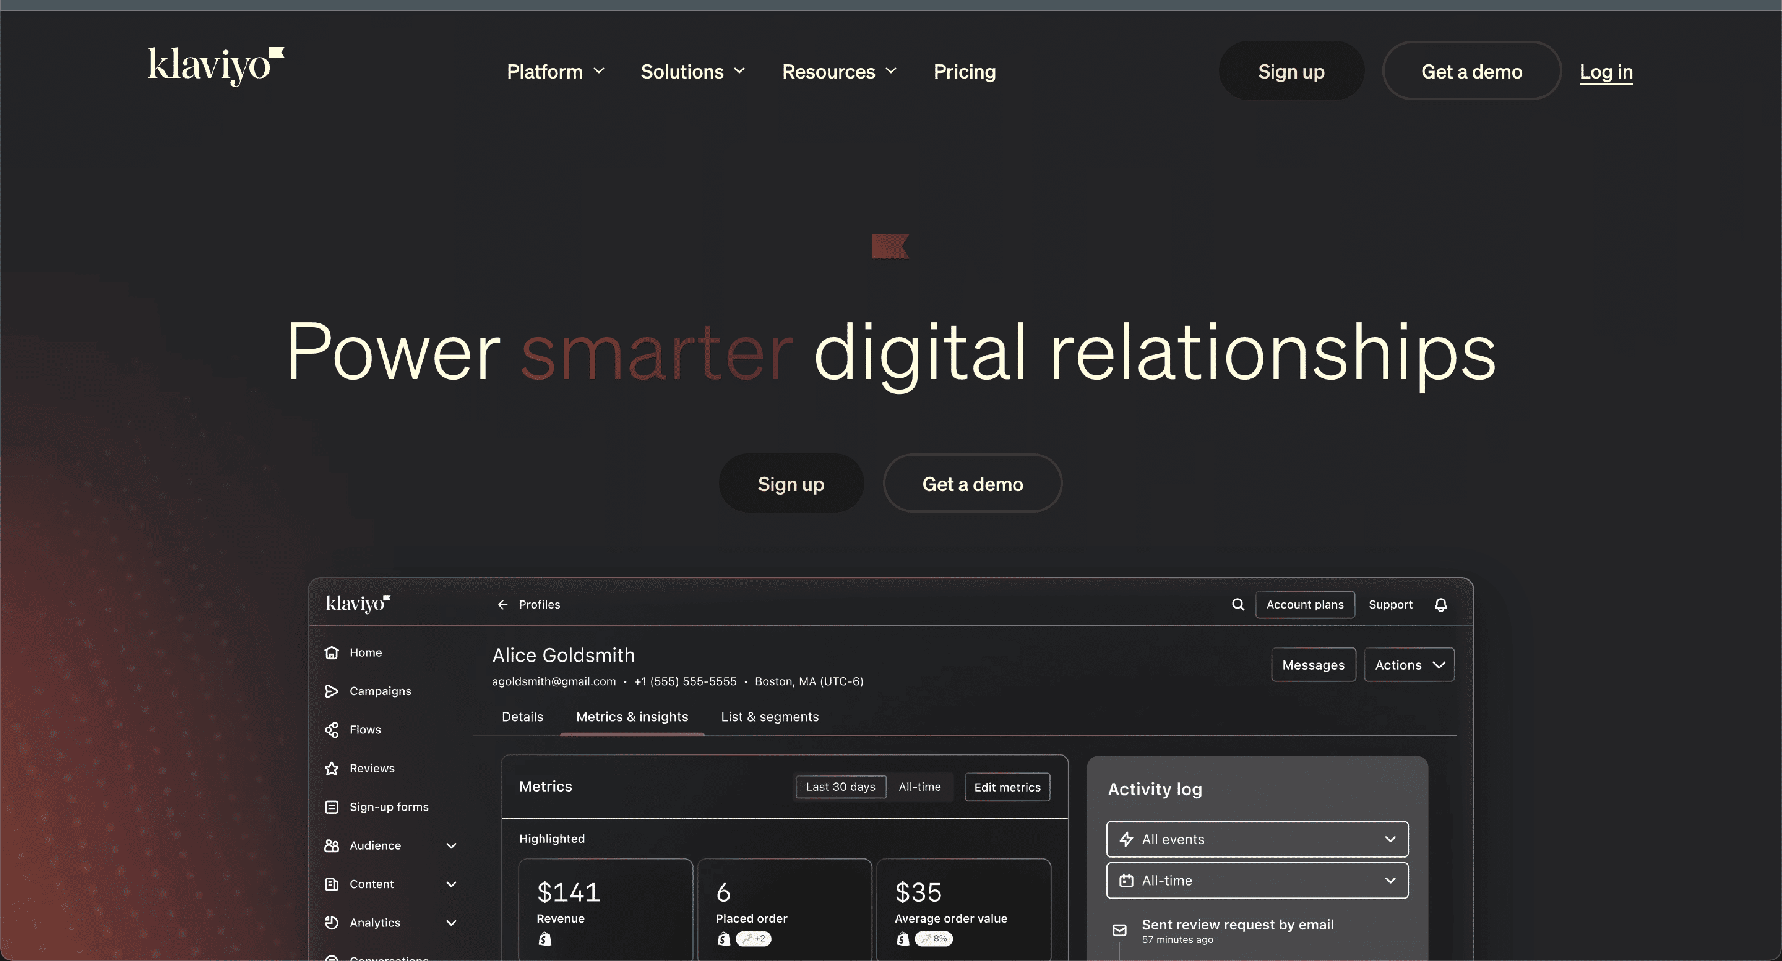Open notifications with the bell icon
This screenshot has height=961, width=1782.
point(1440,604)
